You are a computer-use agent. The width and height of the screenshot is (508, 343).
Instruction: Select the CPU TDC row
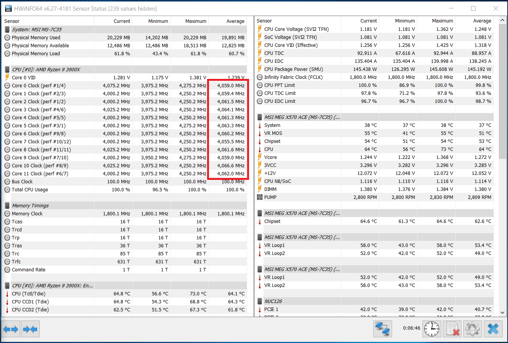tap(374, 53)
